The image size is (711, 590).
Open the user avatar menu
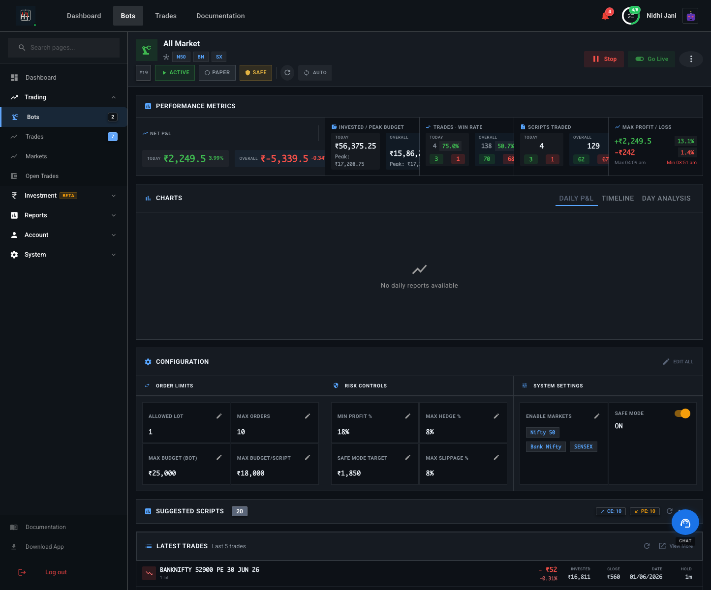690,16
